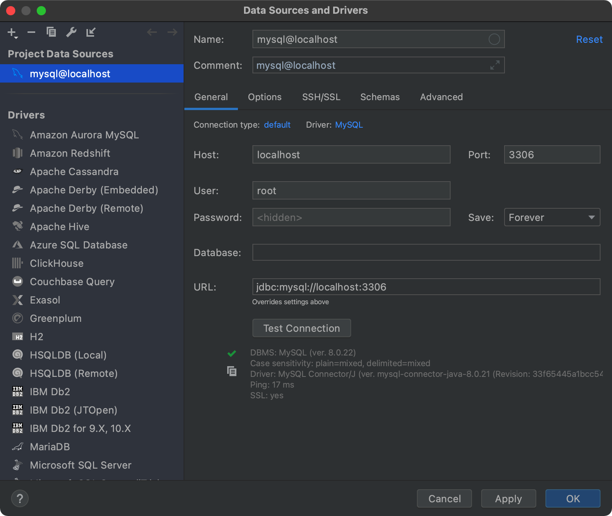The image size is (612, 516).
Task: Click the color circle in Name field
Action: [x=494, y=39]
